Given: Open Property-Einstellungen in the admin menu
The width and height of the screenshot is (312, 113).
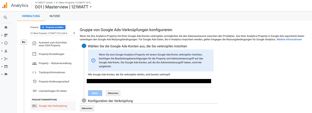Looking at the screenshot, I should [51, 54].
